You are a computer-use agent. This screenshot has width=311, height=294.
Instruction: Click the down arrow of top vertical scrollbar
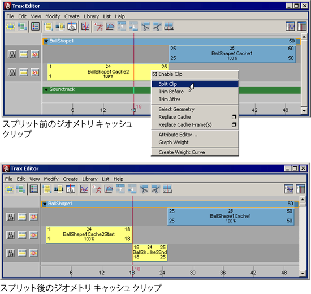(304, 111)
